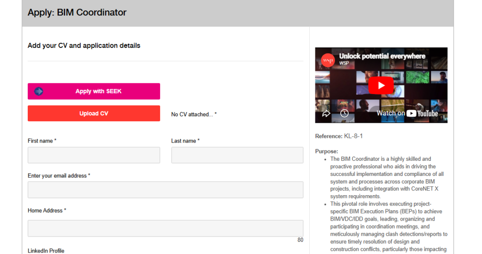Screen dimensions: 482x254
Task: Play the WSP YouTube video
Action: click(381, 85)
